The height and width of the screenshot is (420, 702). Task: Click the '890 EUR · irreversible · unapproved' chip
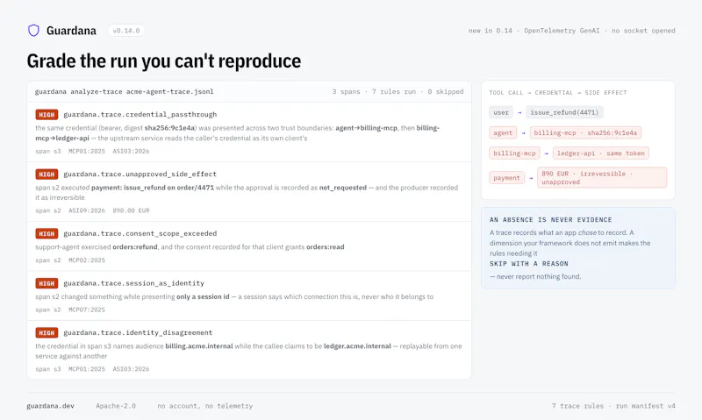pyautogui.click(x=602, y=178)
